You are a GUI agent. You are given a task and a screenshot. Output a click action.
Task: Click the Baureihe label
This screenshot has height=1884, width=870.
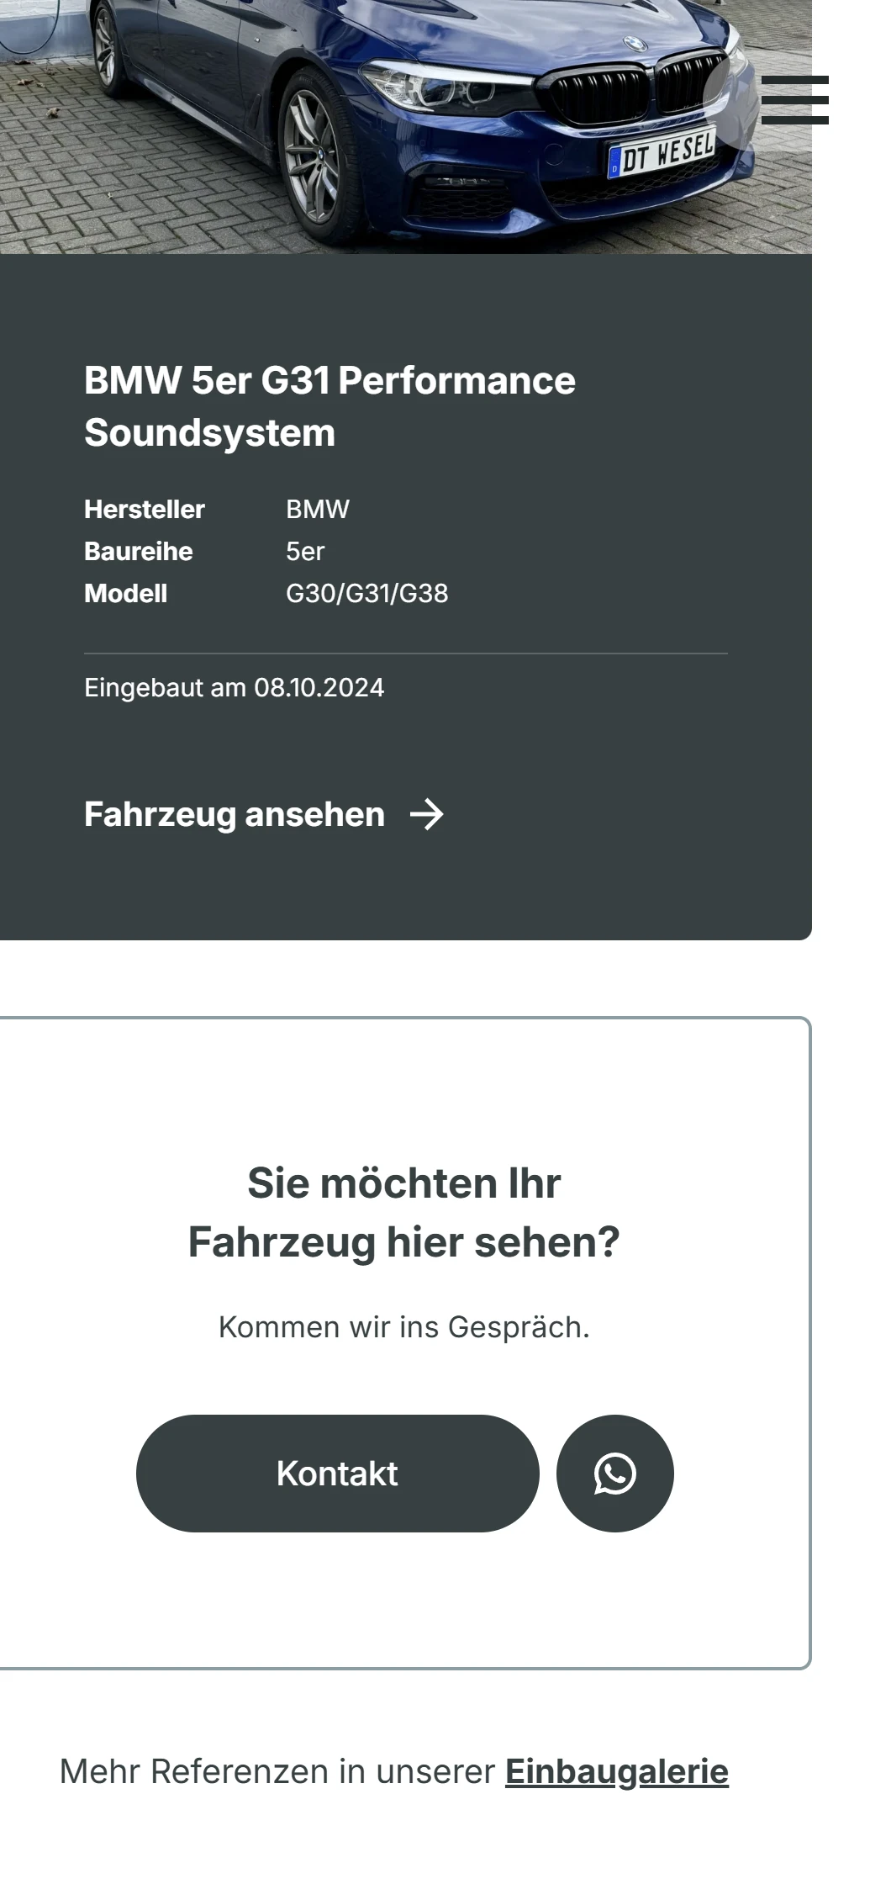(x=139, y=551)
